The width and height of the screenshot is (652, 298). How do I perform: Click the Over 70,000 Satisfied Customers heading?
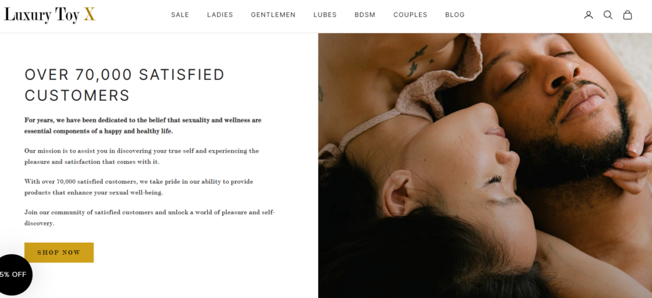coord(125,85)
